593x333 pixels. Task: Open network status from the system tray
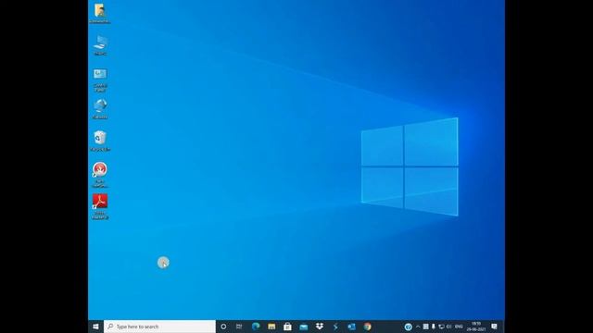pyautogui.click(x=441, y=327)
